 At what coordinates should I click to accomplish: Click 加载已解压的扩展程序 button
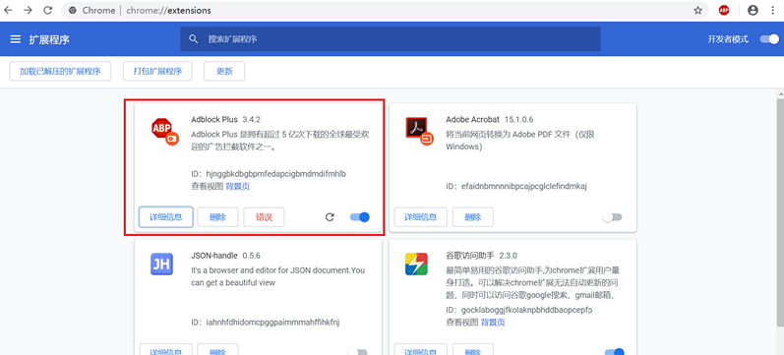pos(60,71)
